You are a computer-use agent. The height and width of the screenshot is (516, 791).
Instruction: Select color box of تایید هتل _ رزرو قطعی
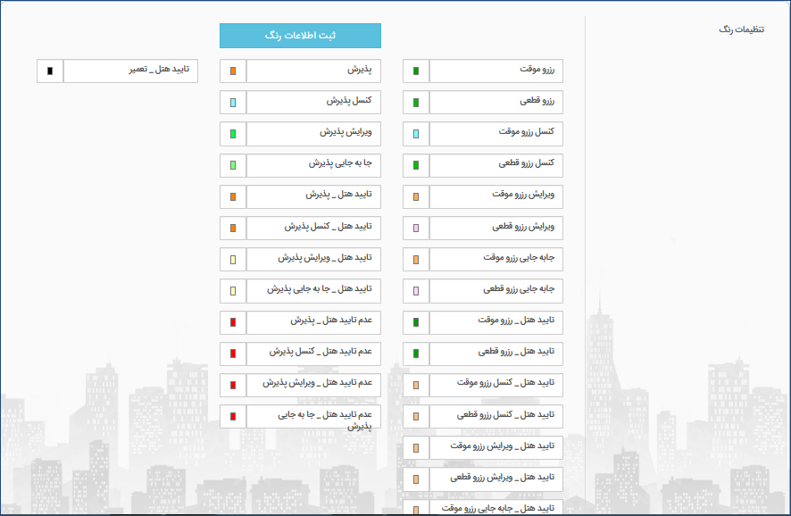click(x=416, y=354)
